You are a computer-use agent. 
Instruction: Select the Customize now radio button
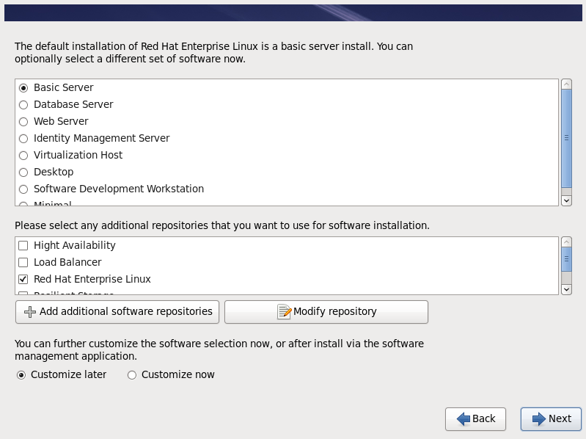click(x=132, y=375)
